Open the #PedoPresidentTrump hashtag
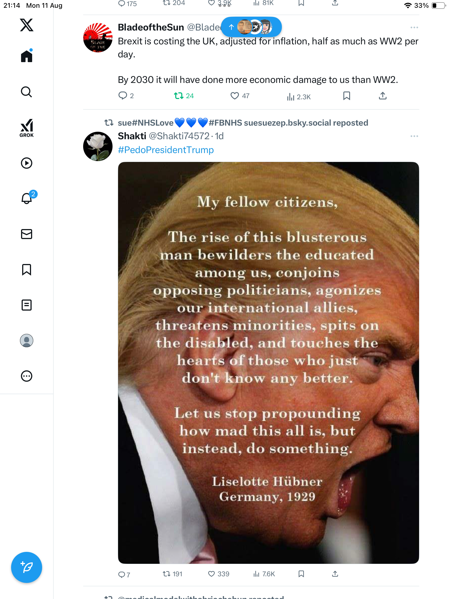The image size is (449, 599). pyautogui.click(x=166, y=150)
